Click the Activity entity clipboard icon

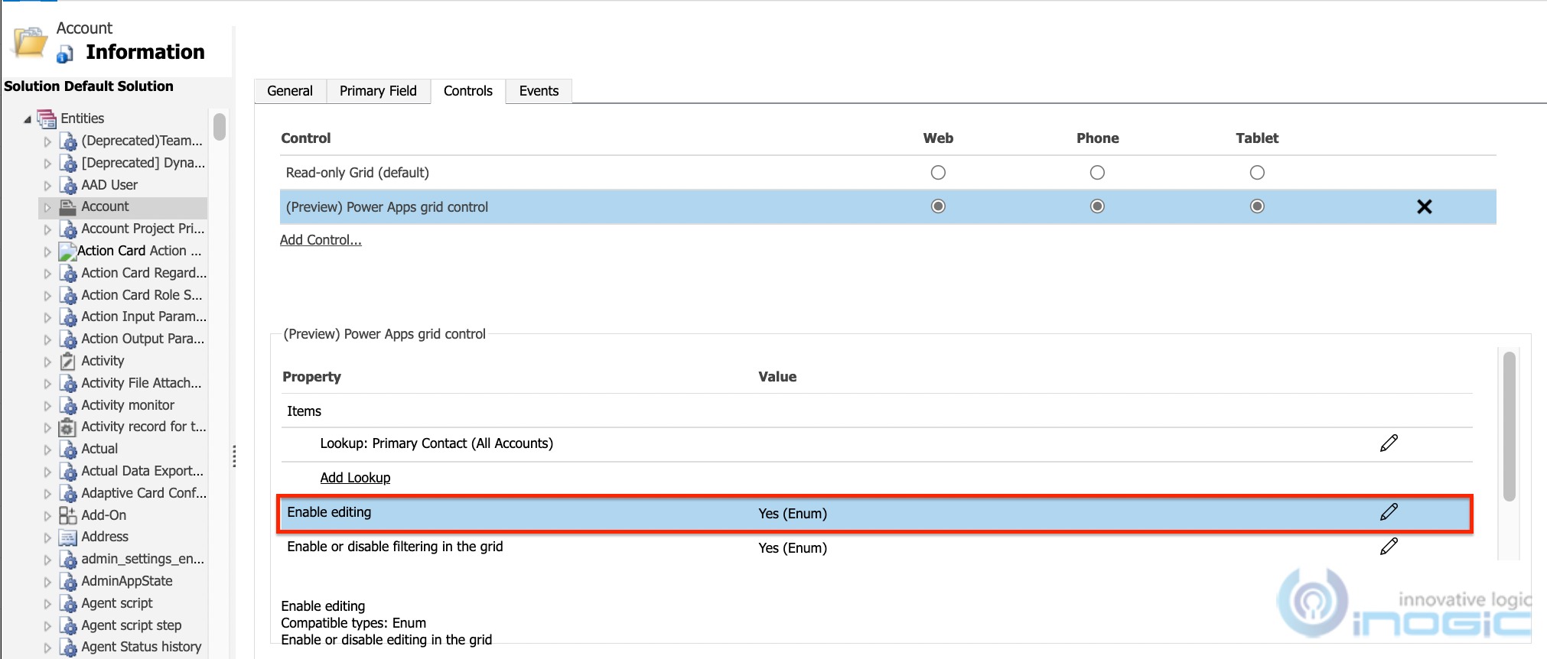[68, 361]
